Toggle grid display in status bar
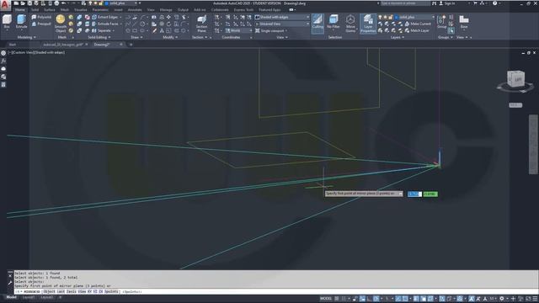The height and width of the screenshot is (303, 539). tap(337, 299)
